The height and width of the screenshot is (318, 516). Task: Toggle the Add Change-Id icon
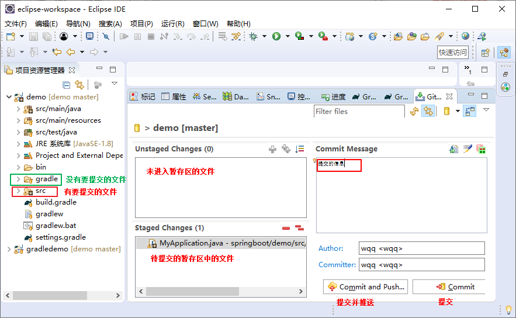[481, 149]
